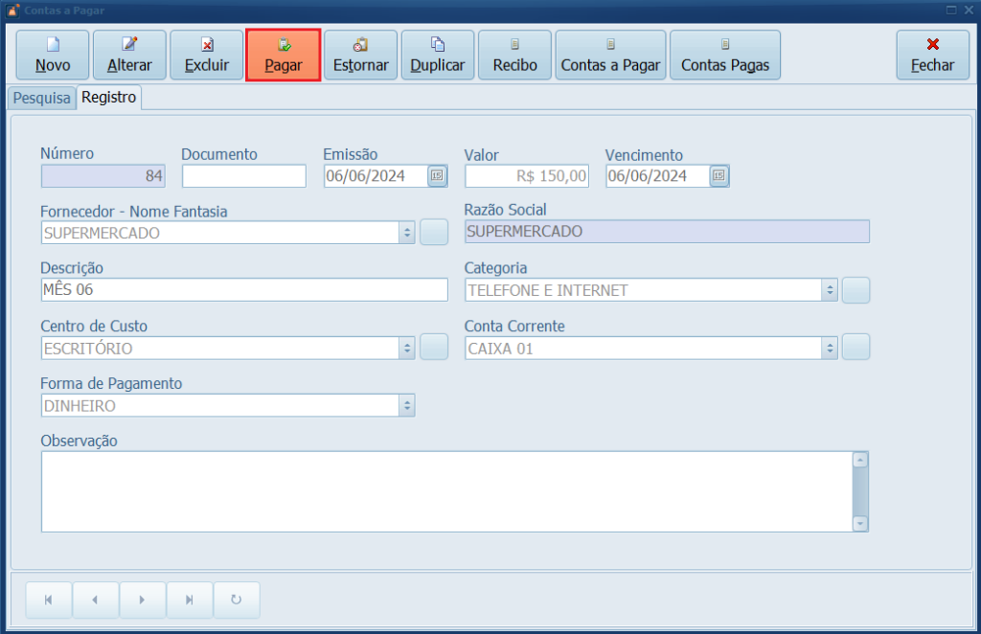The width and height of the screenshot is (981, 634).
Task: Expand the Categoria dropdown list
Action: pyautogui.click(x=830, y=290)
